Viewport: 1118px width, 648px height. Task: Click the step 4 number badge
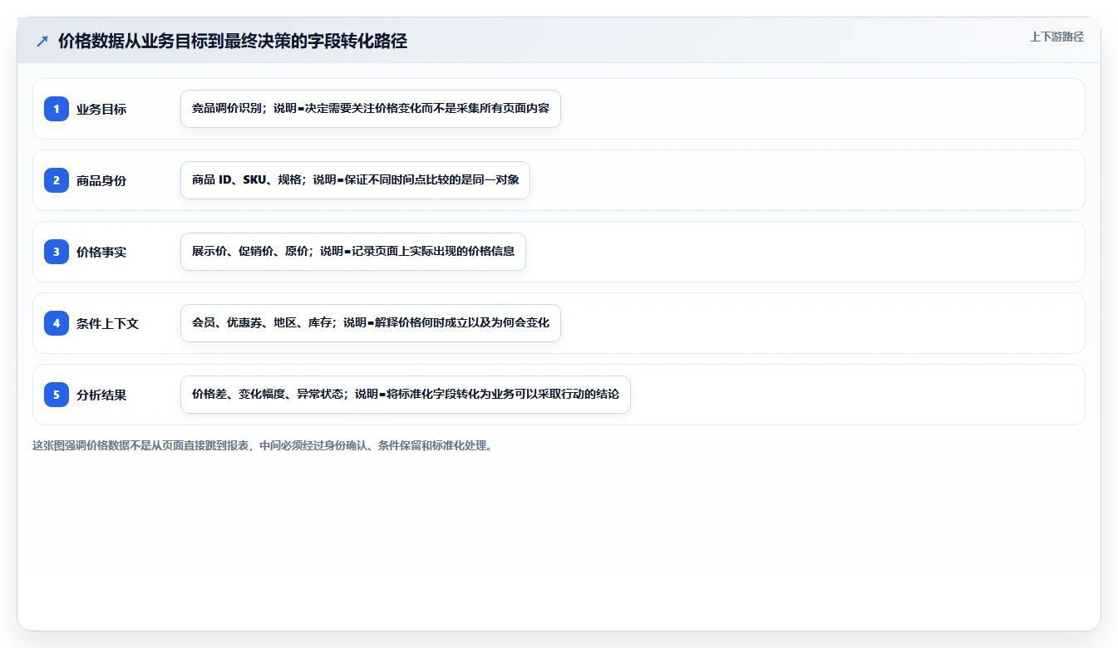(x=57, y=323)
